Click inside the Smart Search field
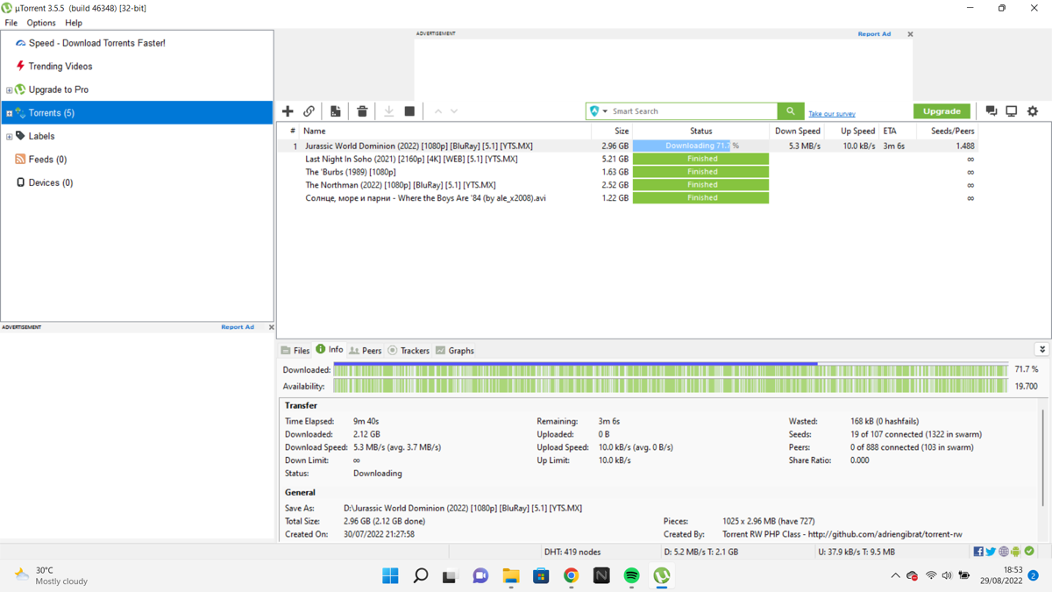Viewport: 1052px width, 592px height. (x=693, y=111)
